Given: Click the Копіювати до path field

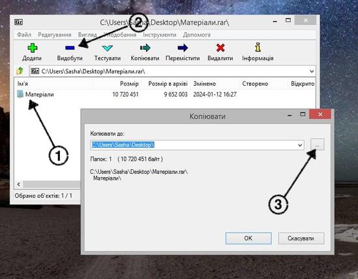Looking at the screenshot, I should point(197,145).
